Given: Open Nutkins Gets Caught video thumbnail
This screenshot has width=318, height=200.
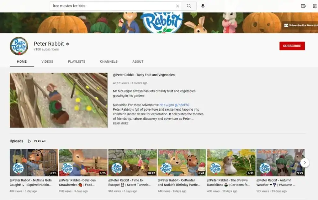Looking at the screenshot, I should 34,162.
